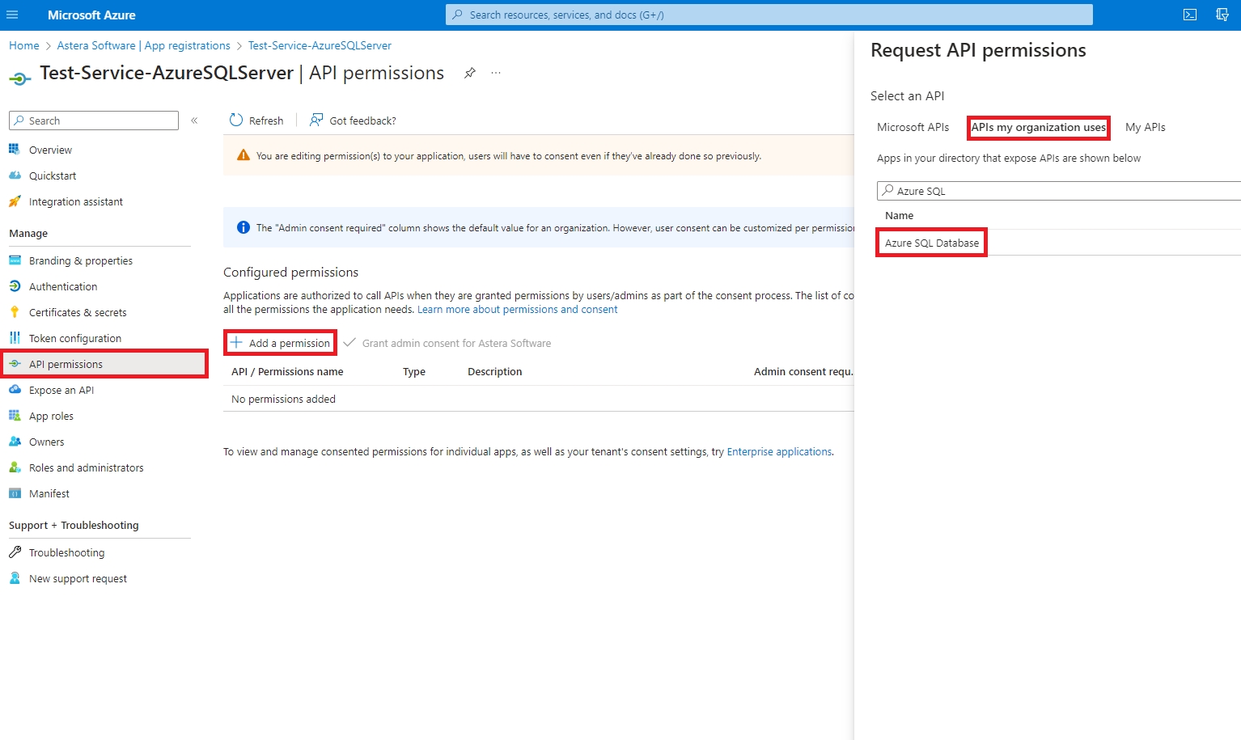The height and width of the screenshot is (740, 1241).
Task: Click the Name column header in API list
Action: click(899, 215)
